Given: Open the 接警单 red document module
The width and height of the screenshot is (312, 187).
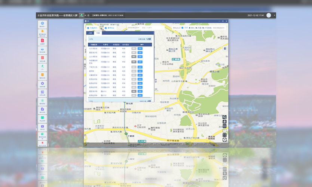Looking at the screenshot, I should pos(42,42).
